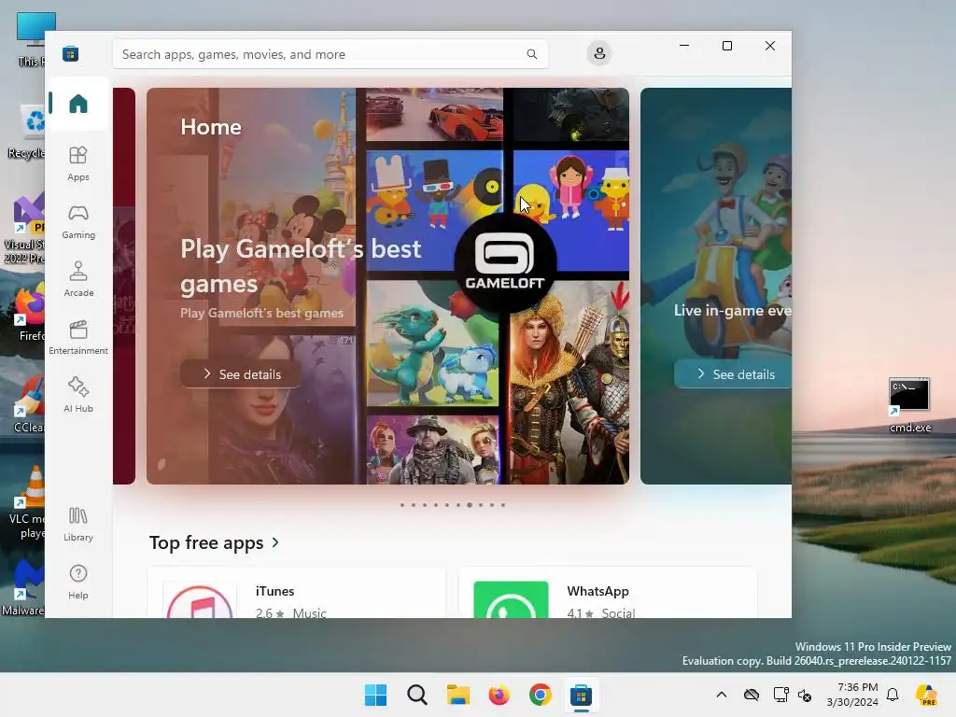Open the Arcade section
Image resolution: width=956 pixels, height=717 pixels.
point(78,280)
